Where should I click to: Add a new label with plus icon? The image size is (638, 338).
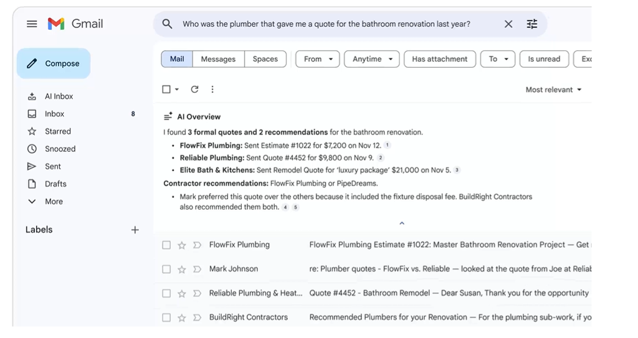click(x=135, y=230)
